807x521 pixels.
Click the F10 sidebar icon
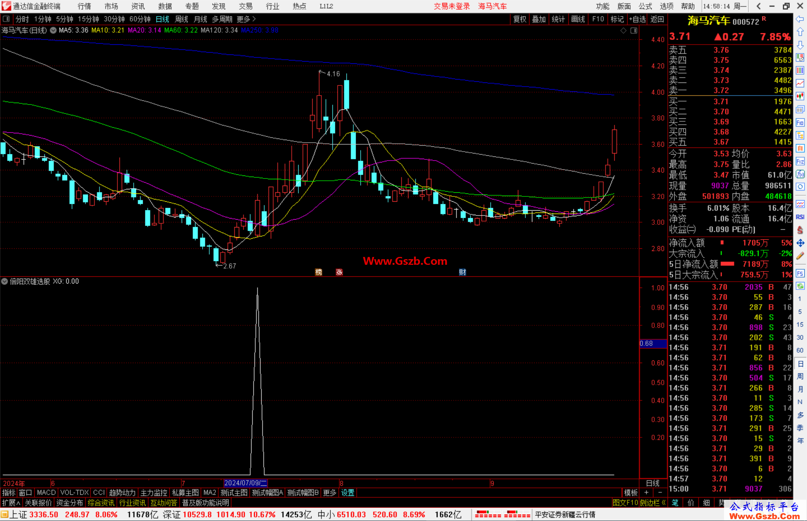coord(800,123)
